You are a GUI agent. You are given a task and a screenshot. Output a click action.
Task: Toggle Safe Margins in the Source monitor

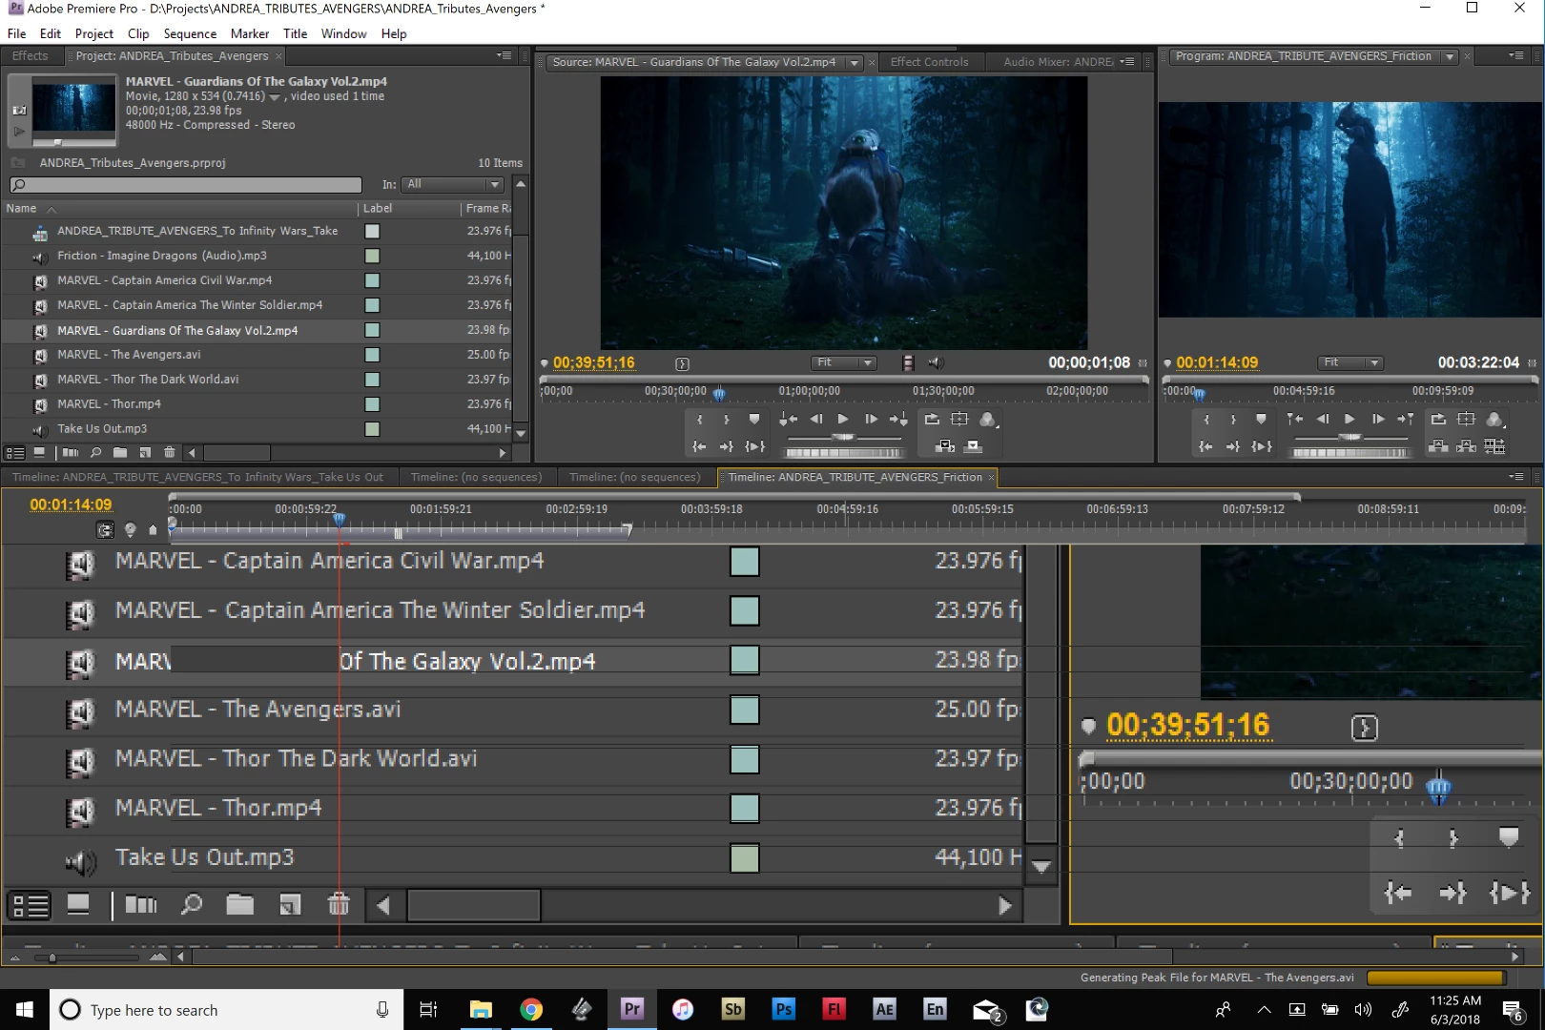coord(959,419)
